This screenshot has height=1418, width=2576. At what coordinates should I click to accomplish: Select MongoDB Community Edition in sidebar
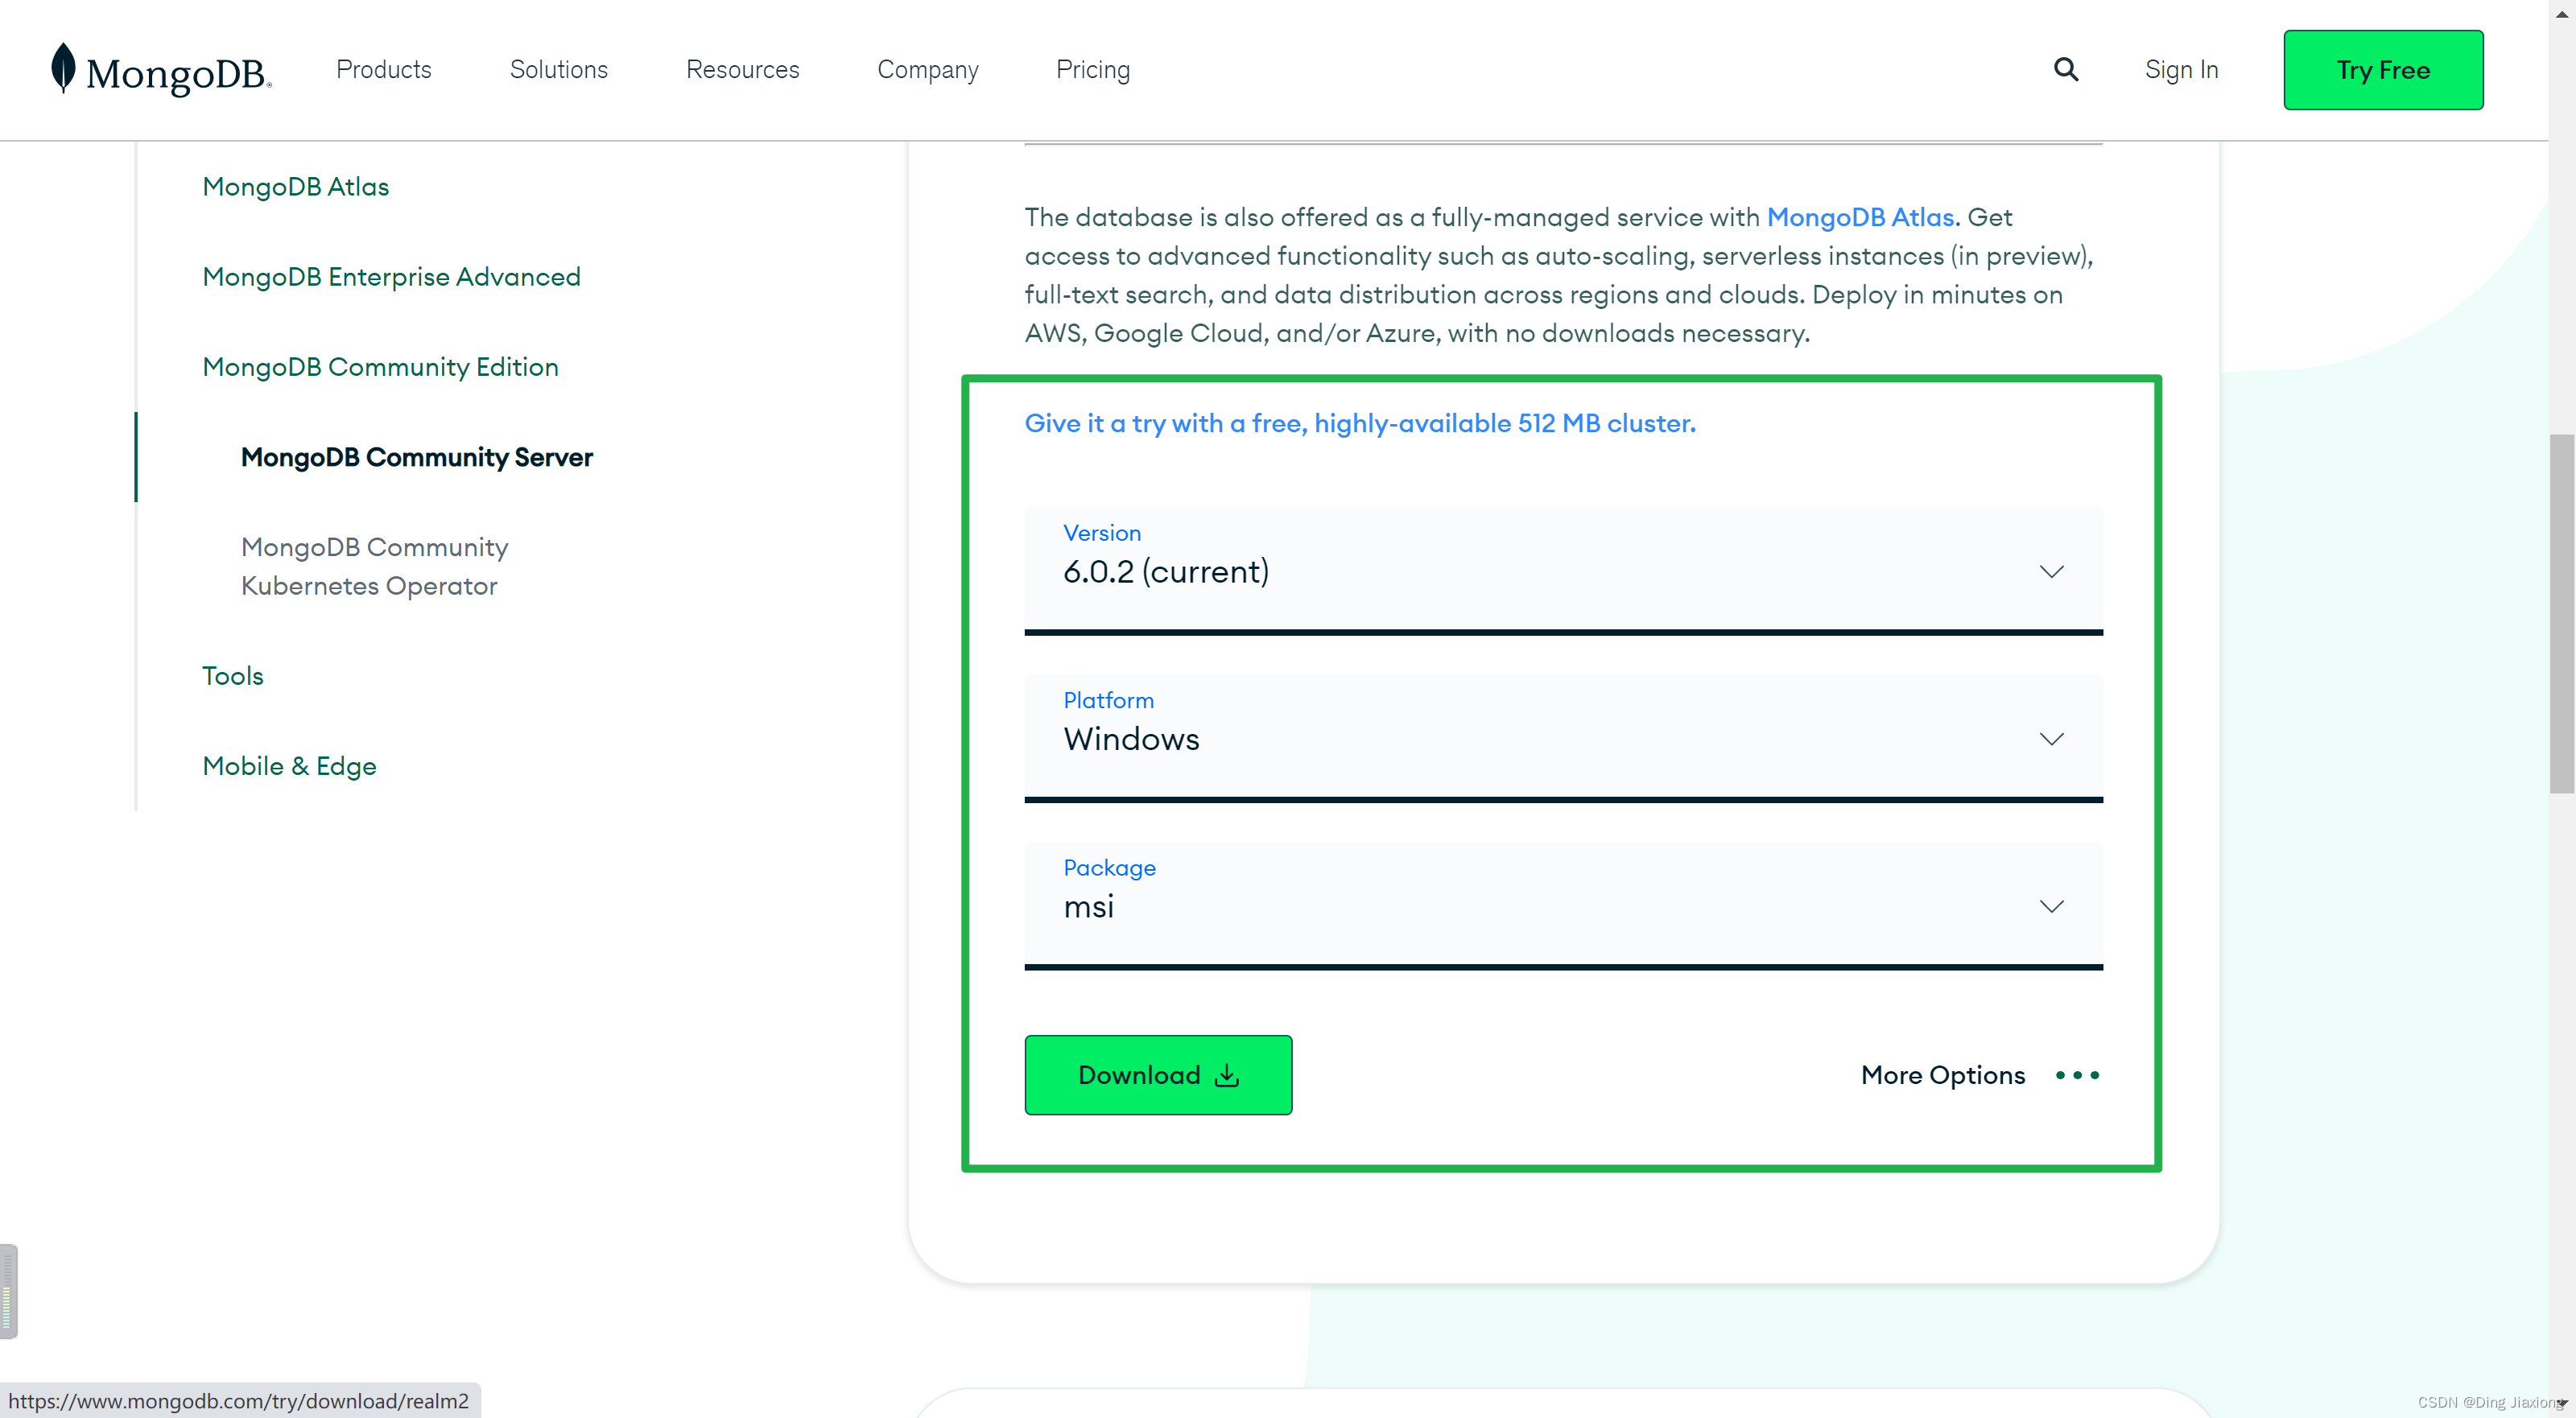click(x=380, y=367)
